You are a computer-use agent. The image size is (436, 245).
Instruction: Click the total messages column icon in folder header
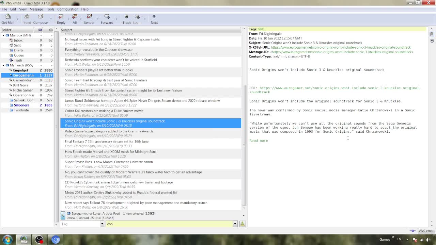[51, 30]
